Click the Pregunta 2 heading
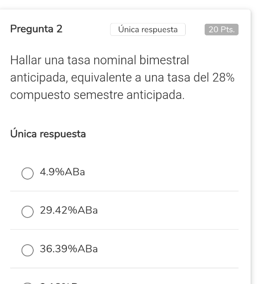 (36, 29)
